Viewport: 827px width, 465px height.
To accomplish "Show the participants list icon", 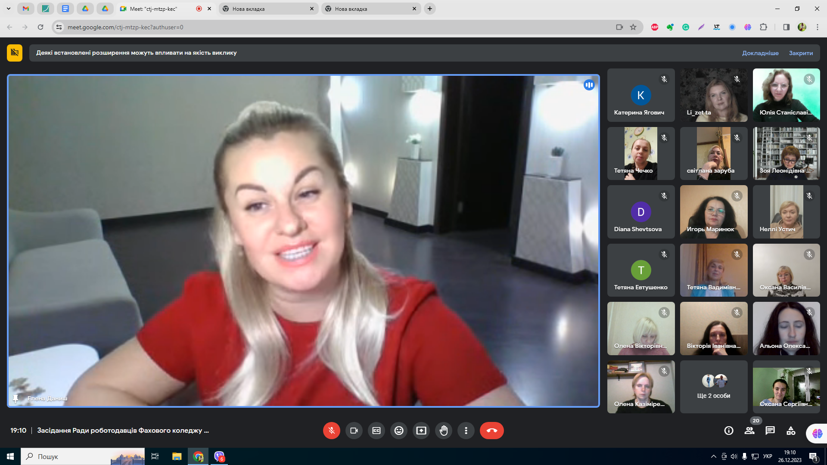I will pos(749,431).
